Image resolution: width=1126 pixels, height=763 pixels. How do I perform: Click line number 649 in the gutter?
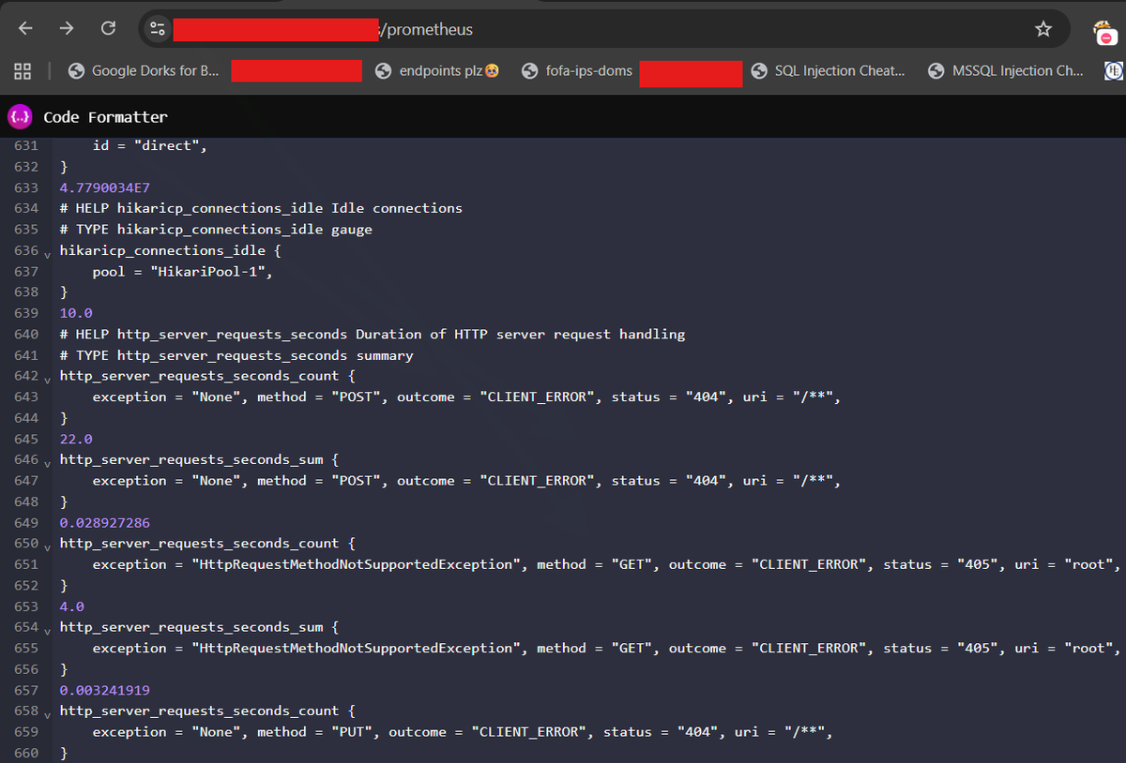[x=26, y=522]
